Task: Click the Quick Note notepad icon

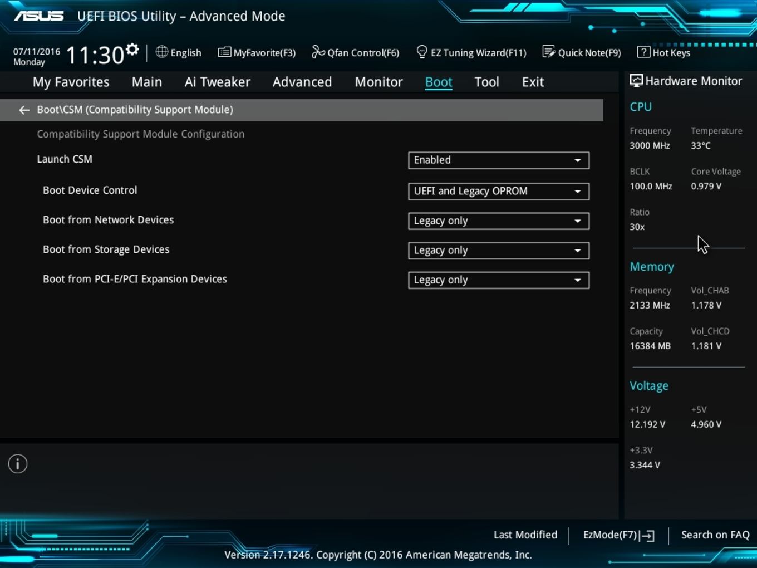Action: click(x=548, y=52)
